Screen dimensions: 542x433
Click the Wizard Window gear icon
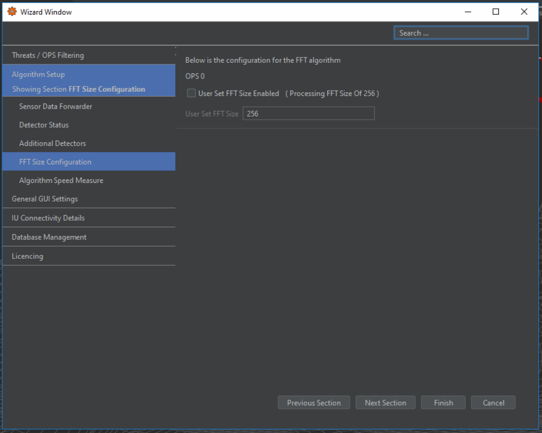pyautogui.click(x=11, y=11)
